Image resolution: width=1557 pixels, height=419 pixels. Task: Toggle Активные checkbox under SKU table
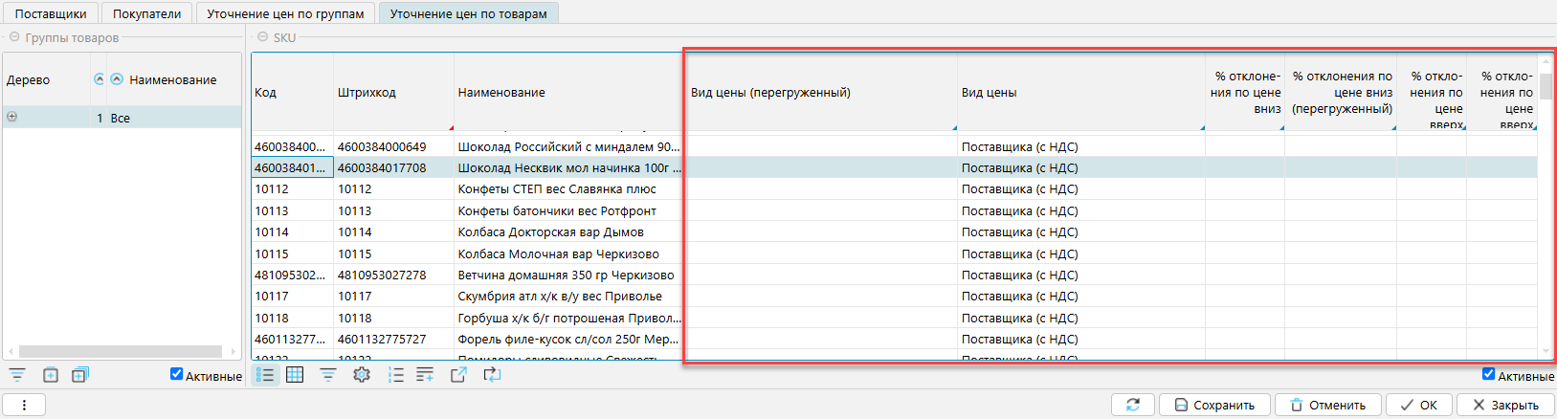coord(1488,374)
